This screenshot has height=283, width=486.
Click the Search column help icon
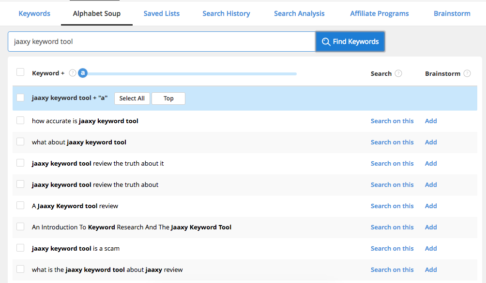tap(398, 73)
